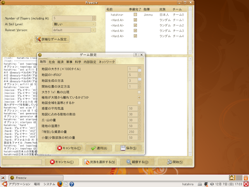This screenshot has height=187, width=249.
Task: Open the Ruleset Version dropdown arrow
Action: tap(93, 30)
